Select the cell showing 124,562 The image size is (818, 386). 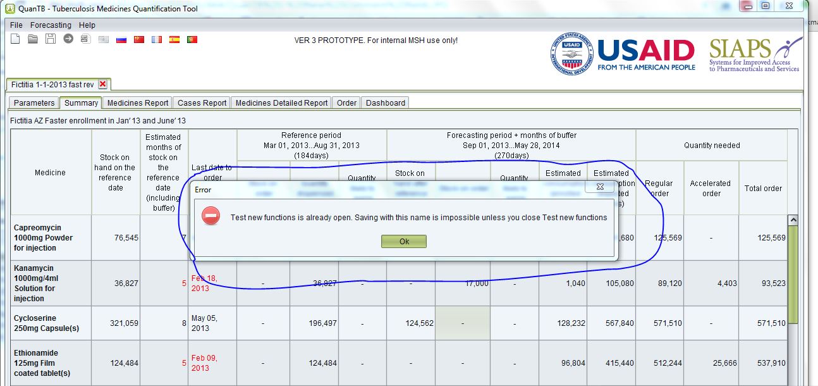pyautogui.click(x=411, y=323)
